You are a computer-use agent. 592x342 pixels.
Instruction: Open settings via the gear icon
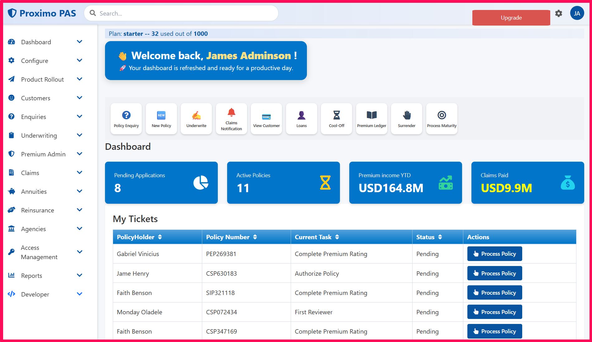click(559, 13)
